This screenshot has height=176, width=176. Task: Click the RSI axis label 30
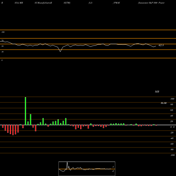click(2, 52)
